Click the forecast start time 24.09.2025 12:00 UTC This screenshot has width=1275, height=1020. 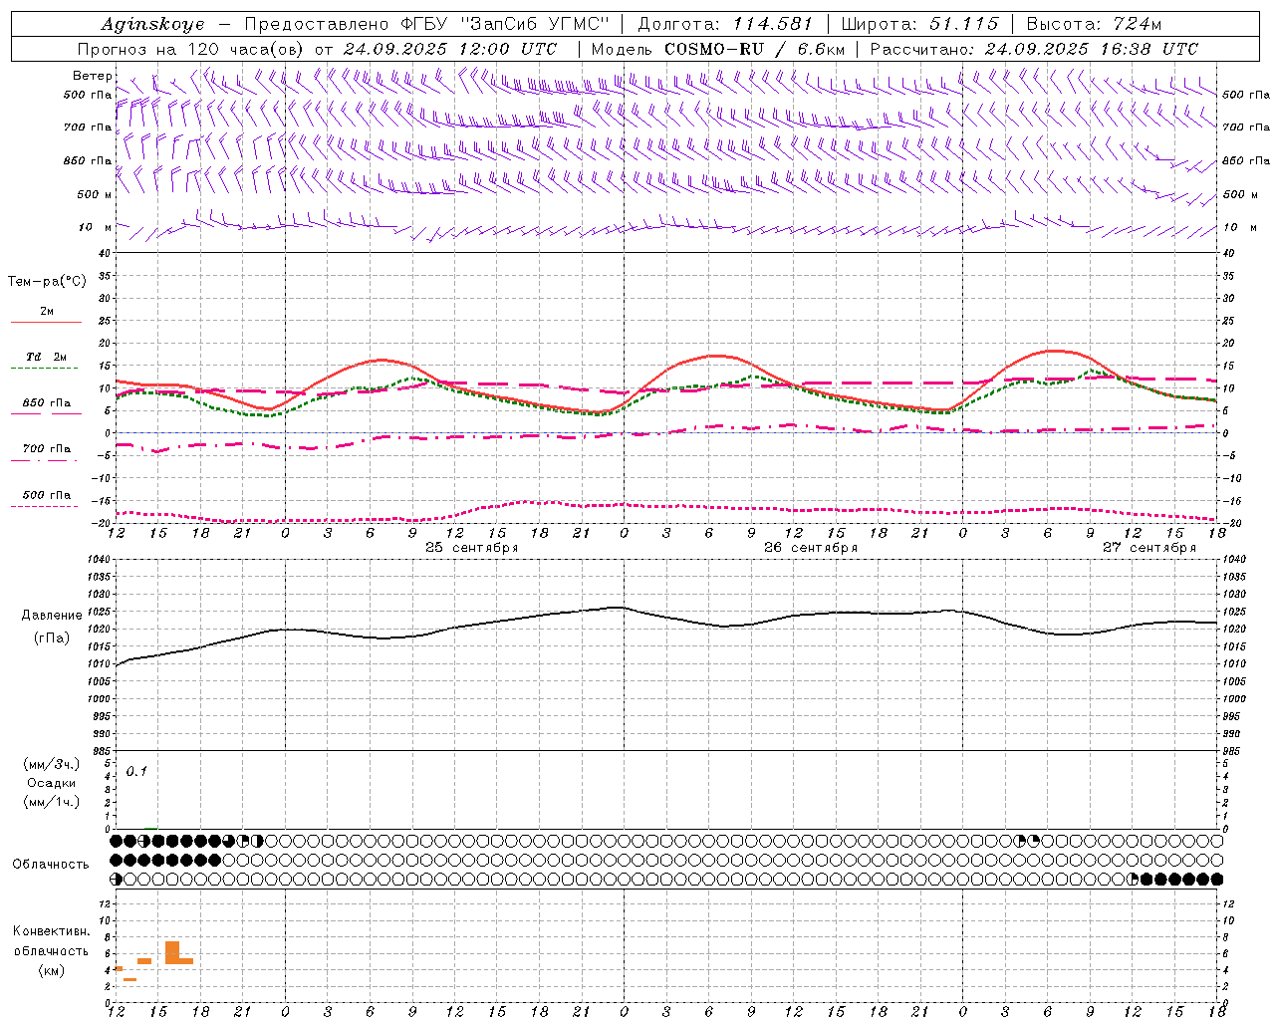click(x=450, y=49)
